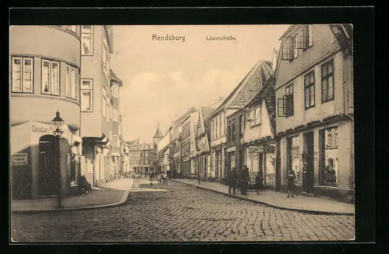Click the buildings at the far street end

[x=141, y=157]
